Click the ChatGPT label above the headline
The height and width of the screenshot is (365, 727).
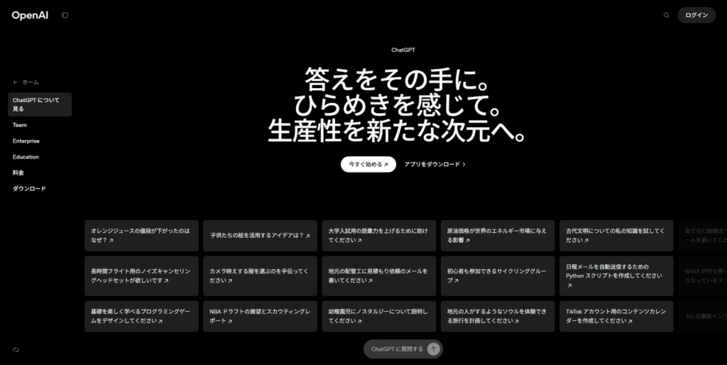coord(403,50)
